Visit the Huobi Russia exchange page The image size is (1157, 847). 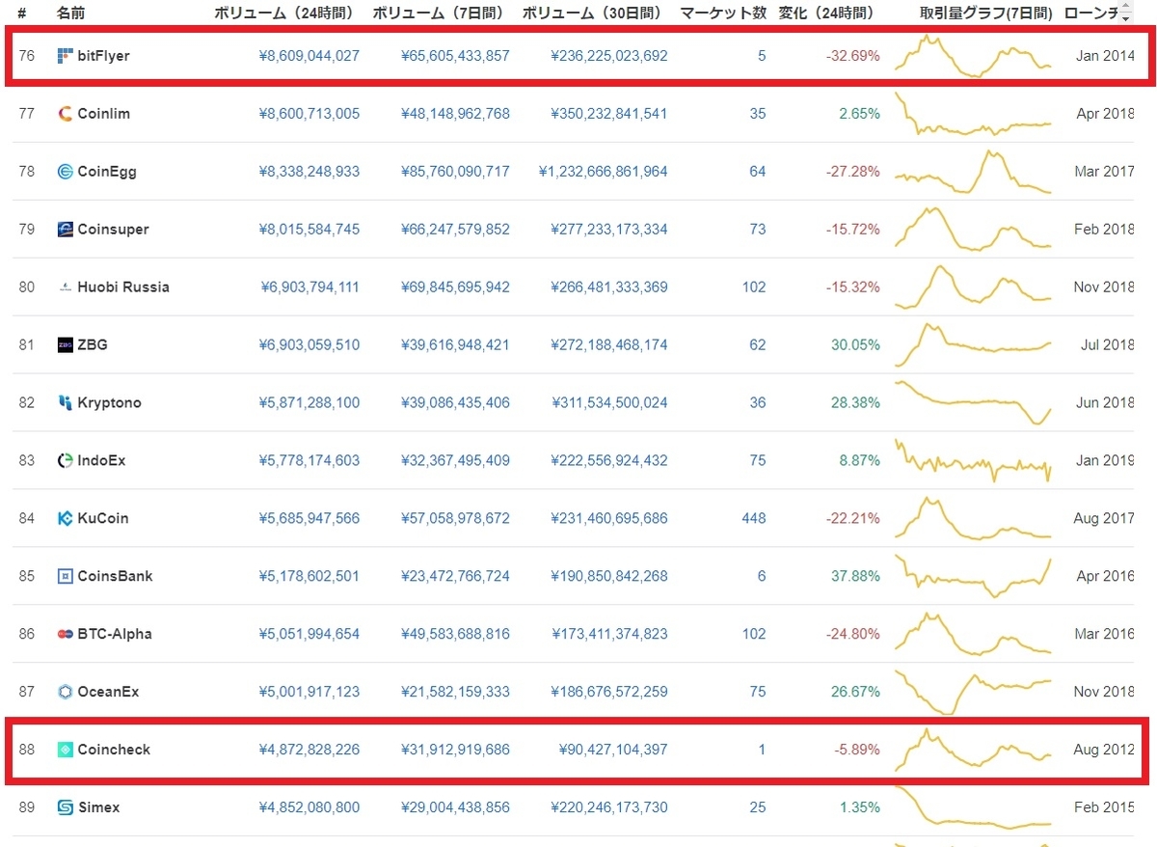coord(123,287)
